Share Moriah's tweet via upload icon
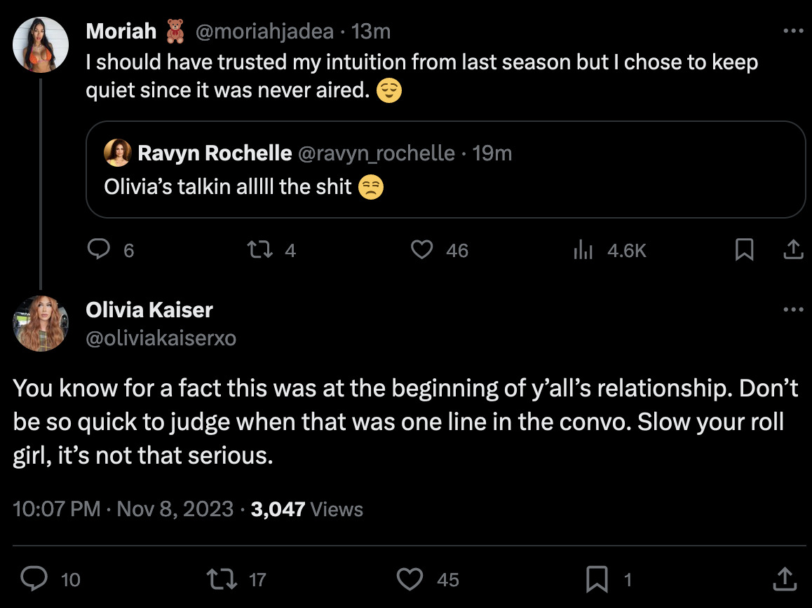Image resolution: width=812 pixels, height=608 pixels. 793,249
